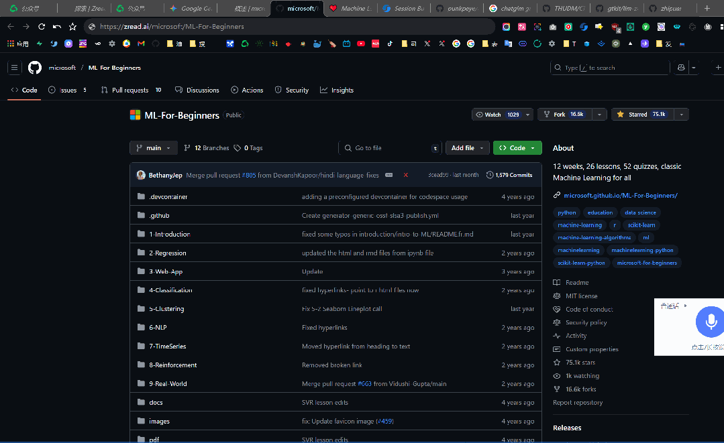Screen dimensions: 724x443
Task: Expand the Starred lists arrow
Action: point(682,115)
